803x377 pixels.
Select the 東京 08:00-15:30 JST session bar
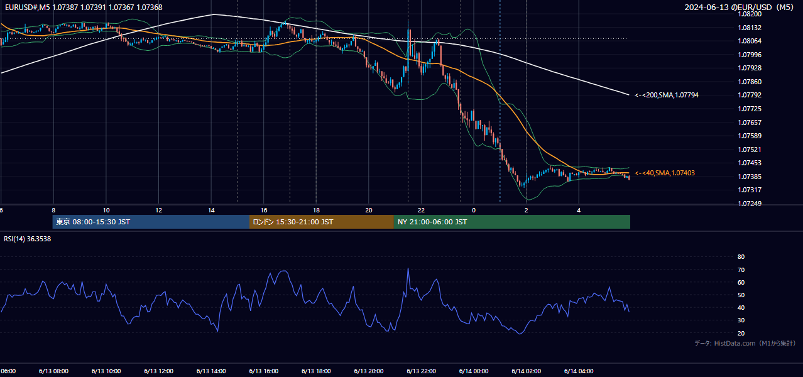151,222
